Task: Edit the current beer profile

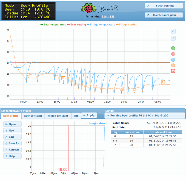Action: (x=12, y=137)
